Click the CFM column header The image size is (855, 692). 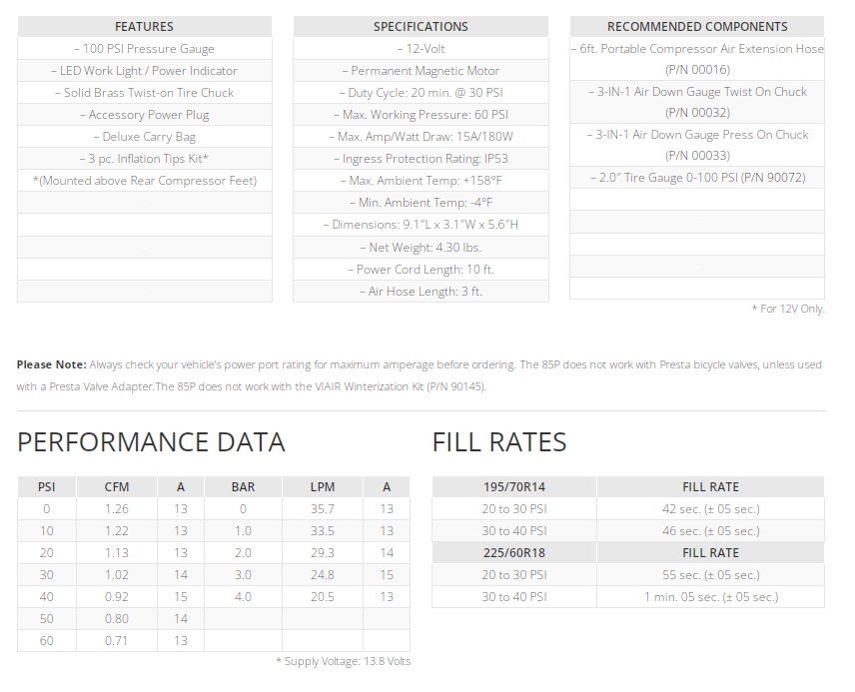click(117, 487)
